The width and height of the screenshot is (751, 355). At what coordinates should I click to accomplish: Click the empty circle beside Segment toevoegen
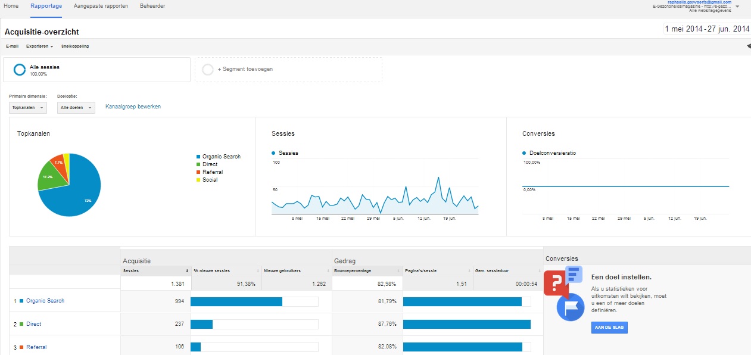click(208, 70)
